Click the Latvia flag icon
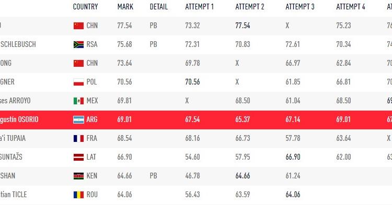392x205 pixels. point(78,157)
